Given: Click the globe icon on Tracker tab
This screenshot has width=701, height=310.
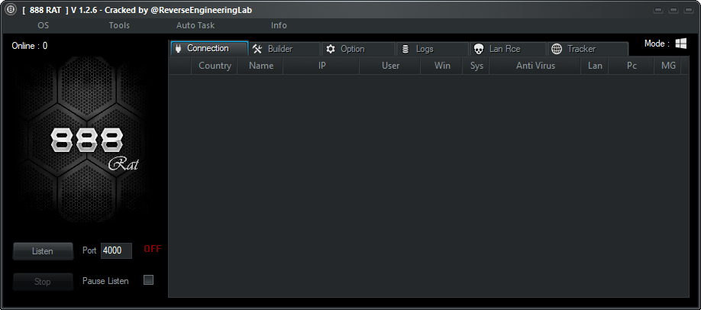Looking at the screenshot, I should coord(557,49).
